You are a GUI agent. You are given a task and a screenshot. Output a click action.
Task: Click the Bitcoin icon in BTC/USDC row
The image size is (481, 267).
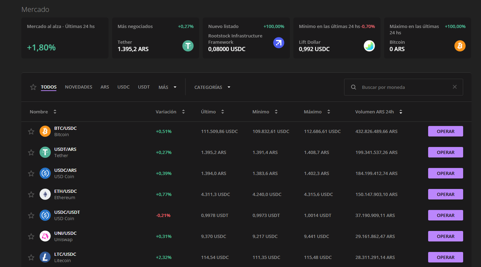[45, 131]
